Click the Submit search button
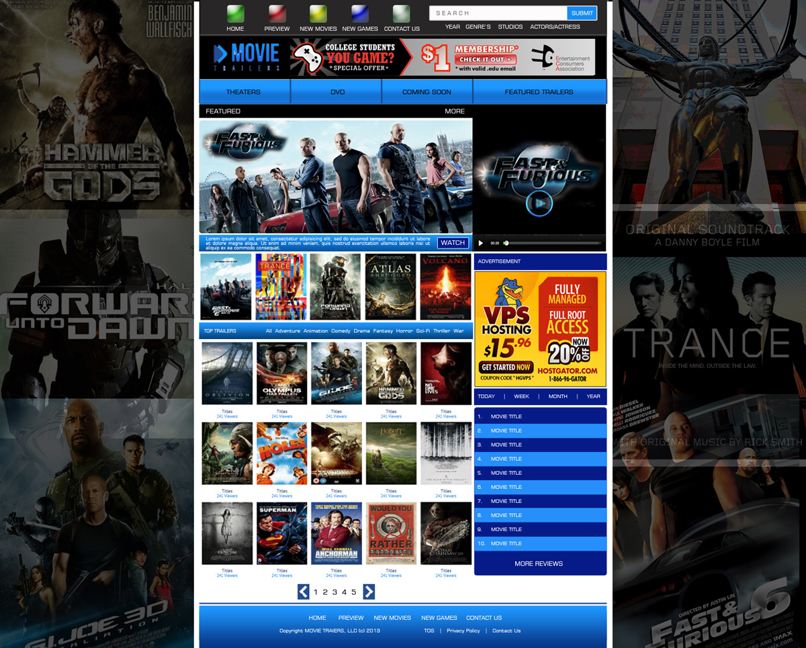The image size is (806, 648). (x=582, y=13)
